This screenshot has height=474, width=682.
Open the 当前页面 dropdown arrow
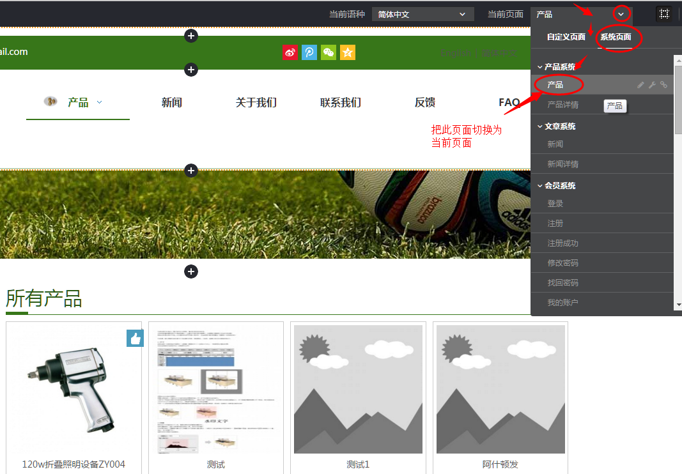pos(621,13)
